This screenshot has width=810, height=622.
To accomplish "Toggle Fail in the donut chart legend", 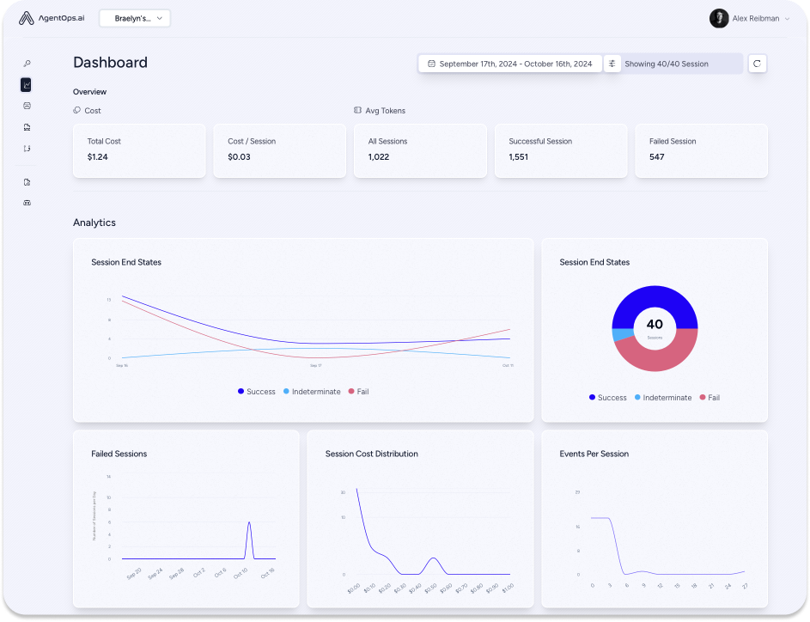I will [710, 397].
